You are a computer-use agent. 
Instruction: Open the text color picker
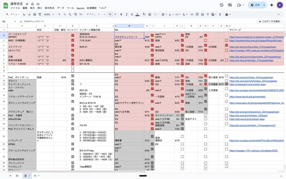(137, 14)
